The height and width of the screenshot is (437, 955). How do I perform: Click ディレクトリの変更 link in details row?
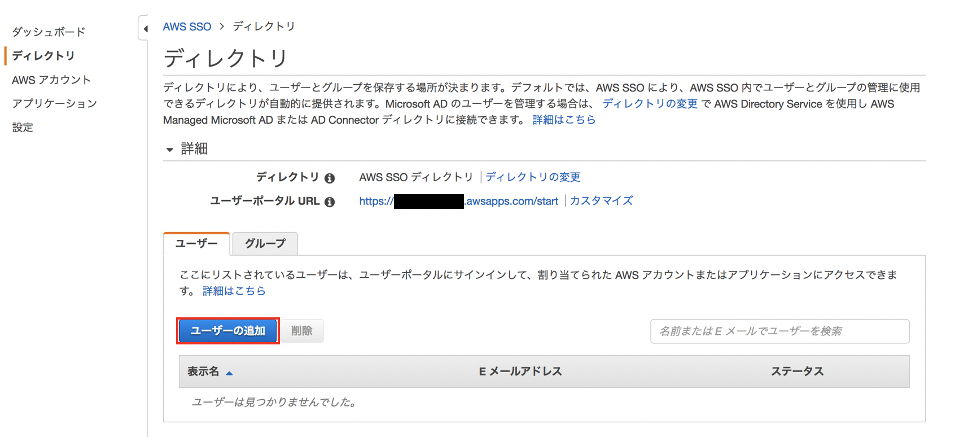click(x=533, y=177)
